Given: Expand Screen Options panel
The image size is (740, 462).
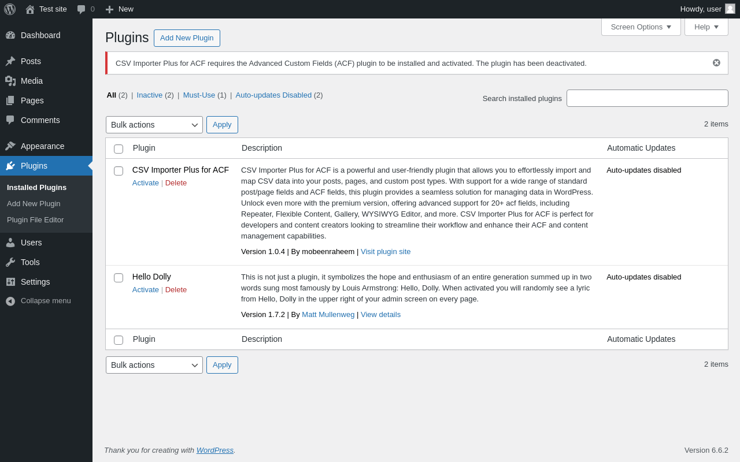Looking at the screenshot, I should 641,27.
